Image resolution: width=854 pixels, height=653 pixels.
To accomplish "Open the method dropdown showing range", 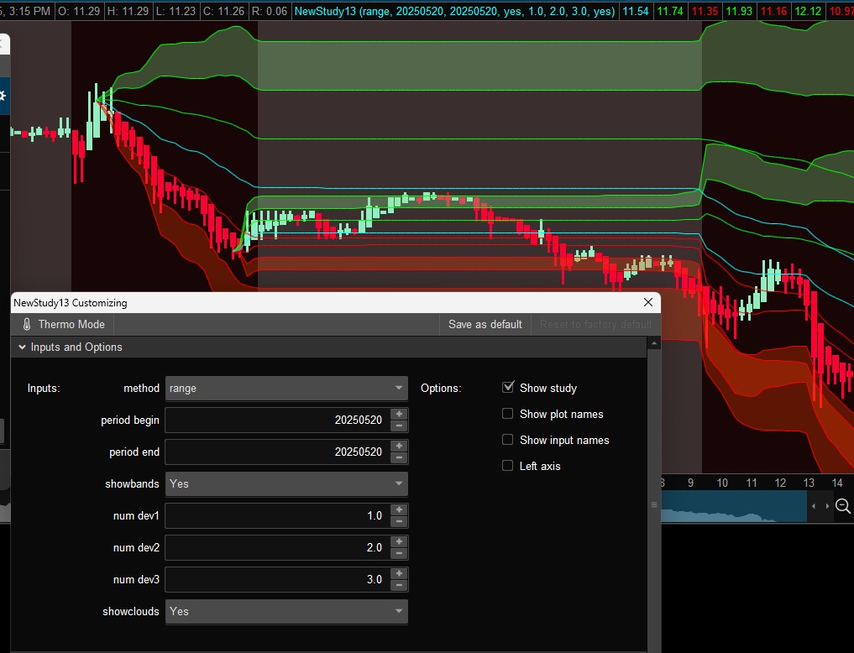I will point(286,388).
